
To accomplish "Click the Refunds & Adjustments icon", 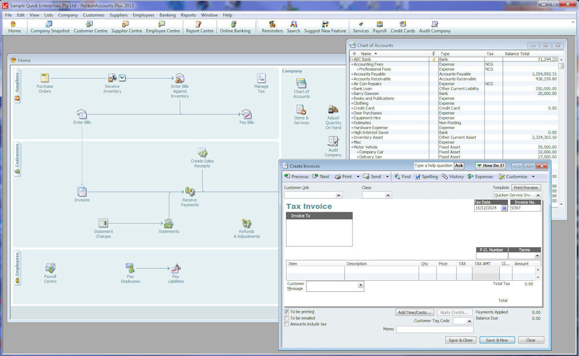I will click(x=247, y=224).
